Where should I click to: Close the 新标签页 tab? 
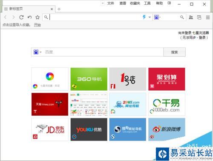pos(52,9)
